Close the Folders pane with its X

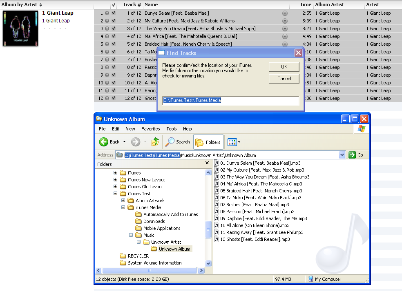point(207,163)
